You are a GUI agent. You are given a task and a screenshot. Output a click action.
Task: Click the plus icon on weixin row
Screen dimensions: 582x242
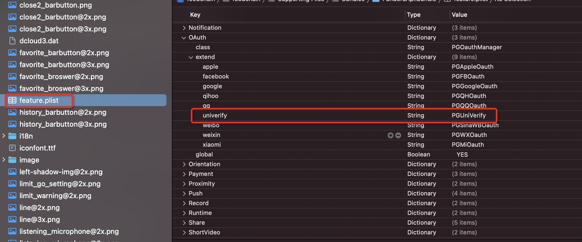(390, 135)
